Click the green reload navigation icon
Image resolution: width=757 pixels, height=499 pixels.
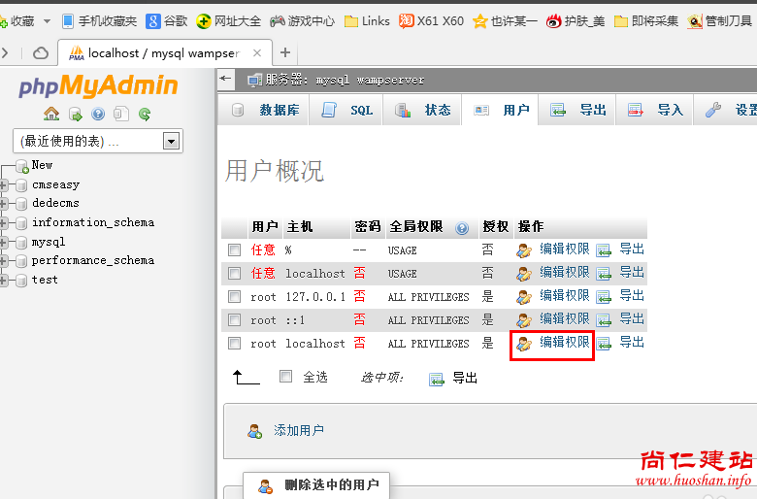(145, 115)
